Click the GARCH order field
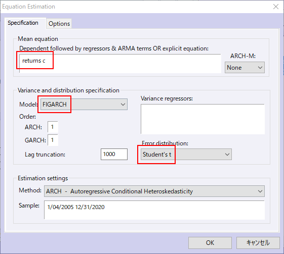The height and width of the screenshot is (254, 284). (x=53, y=140)
